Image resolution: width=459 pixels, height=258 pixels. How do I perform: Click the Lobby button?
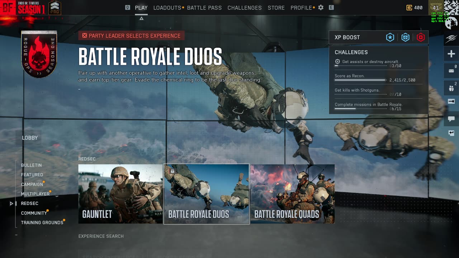tap(30, 138)
